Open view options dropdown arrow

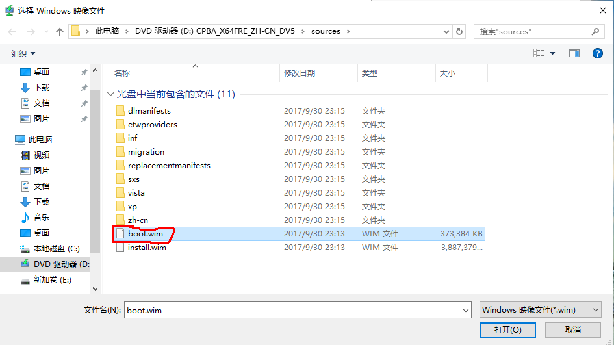pyautogui.click(x=552, y=53)
